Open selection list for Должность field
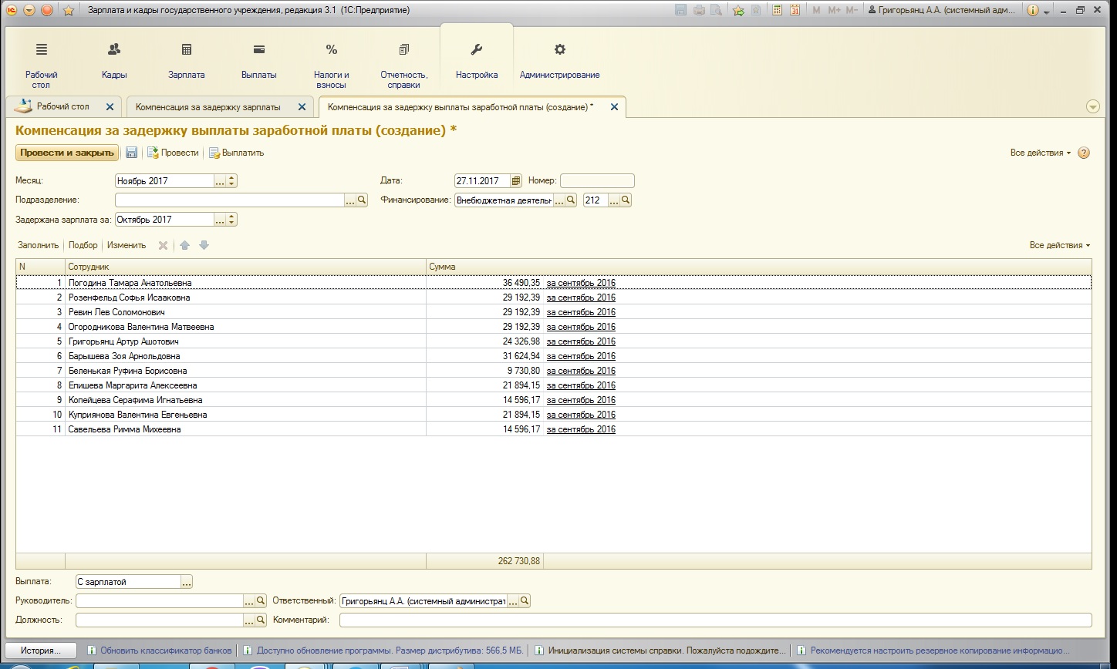 click(249, 620)
